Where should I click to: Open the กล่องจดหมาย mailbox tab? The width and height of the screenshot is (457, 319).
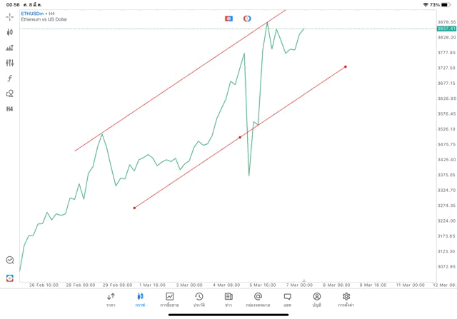coord(258,300)
